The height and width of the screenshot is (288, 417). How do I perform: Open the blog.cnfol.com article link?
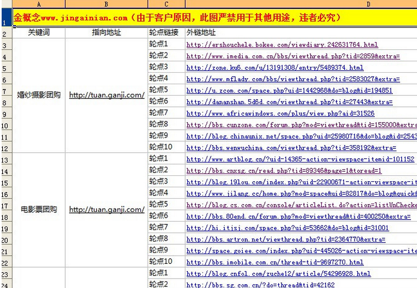click(278, 274)
